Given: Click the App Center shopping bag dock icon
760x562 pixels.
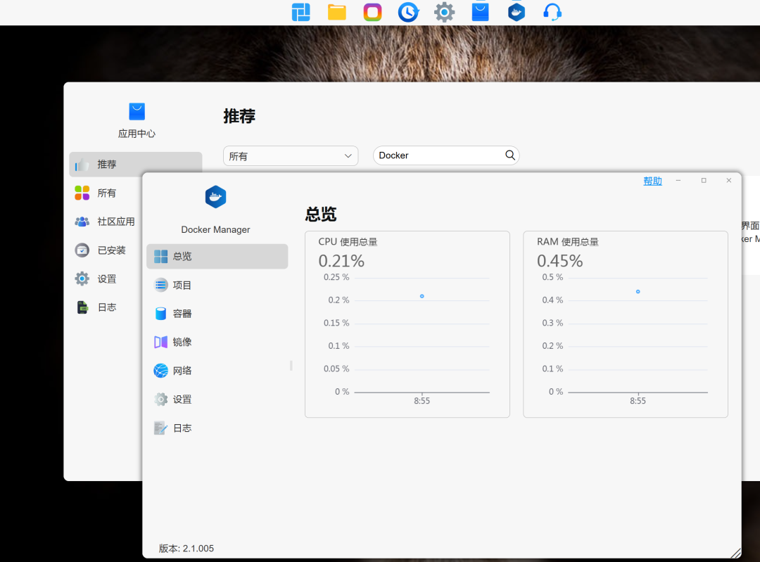Looking at the screenshot, I should pos(481,12).
